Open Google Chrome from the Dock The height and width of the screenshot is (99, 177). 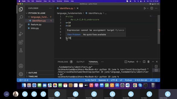pyautogui.click(x=135, y=85)
